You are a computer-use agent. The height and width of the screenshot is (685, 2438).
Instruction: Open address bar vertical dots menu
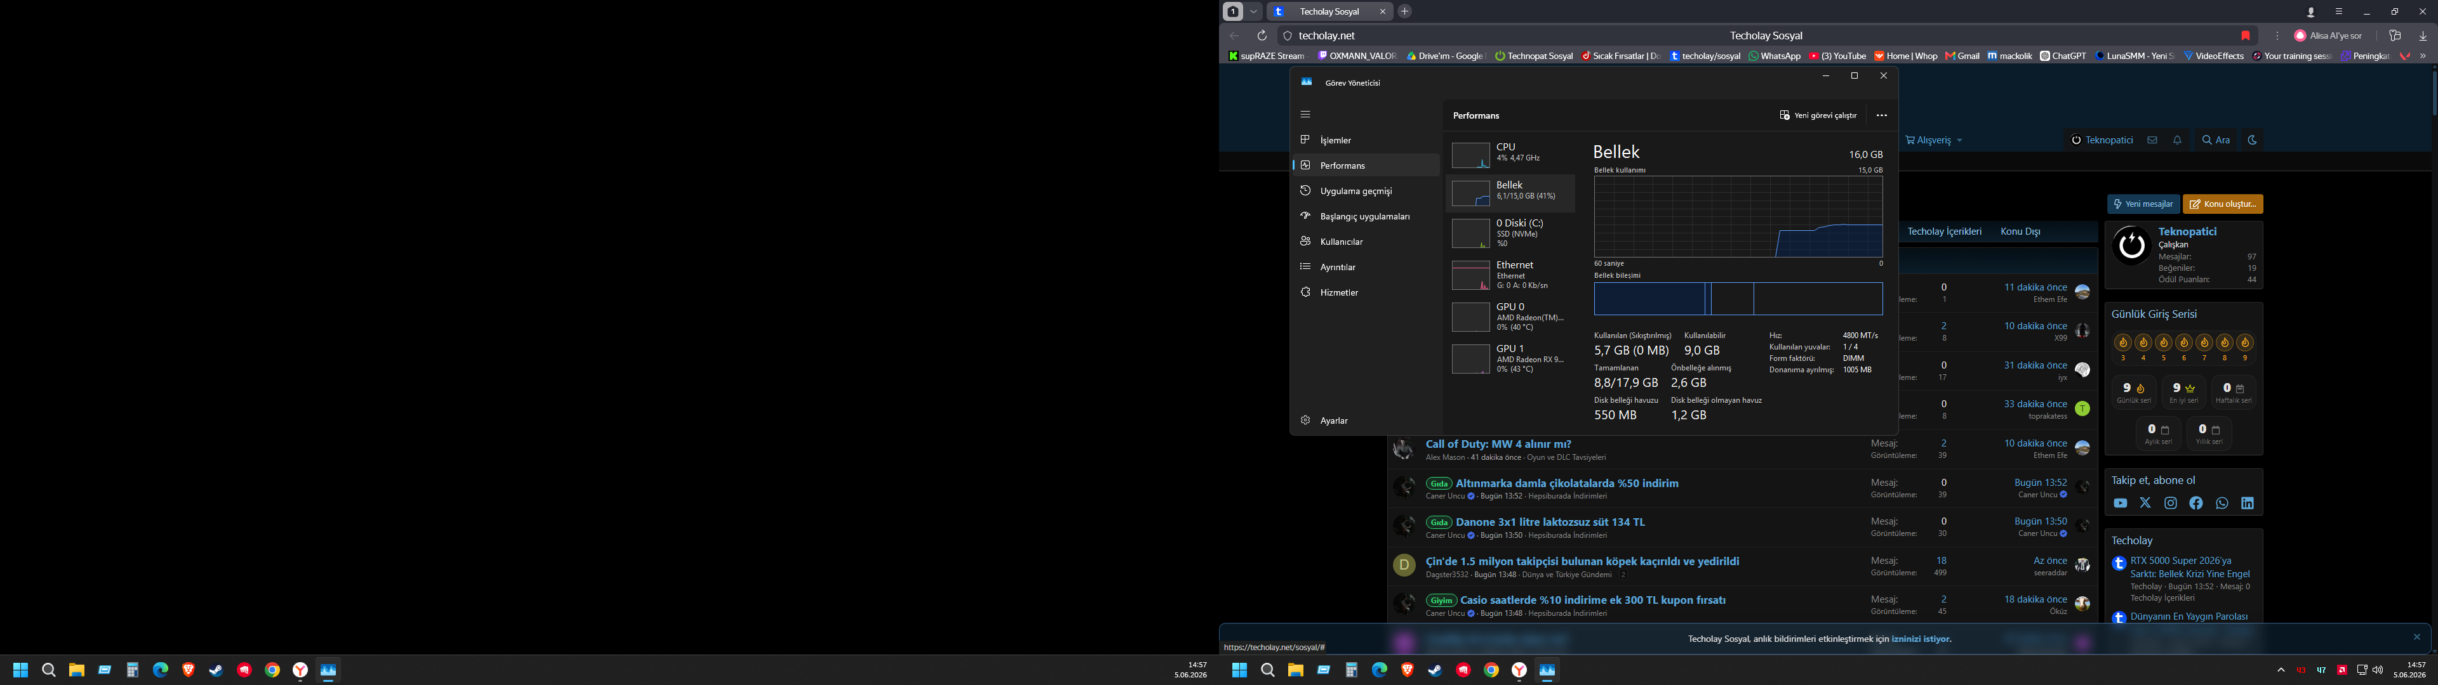point(2277,36)
